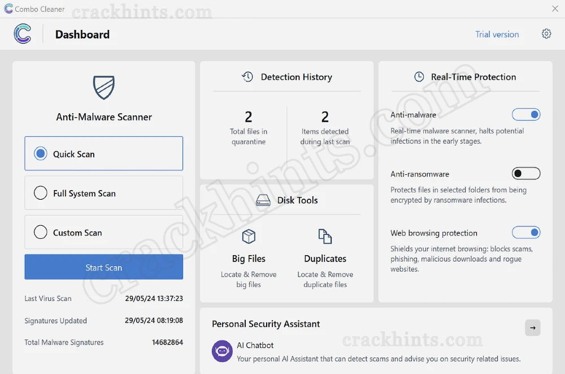The height and width of the screenshot is (374, 565).
Task: Click the title bar Combo Cleaner icon
Action: (x=7, y=8)
